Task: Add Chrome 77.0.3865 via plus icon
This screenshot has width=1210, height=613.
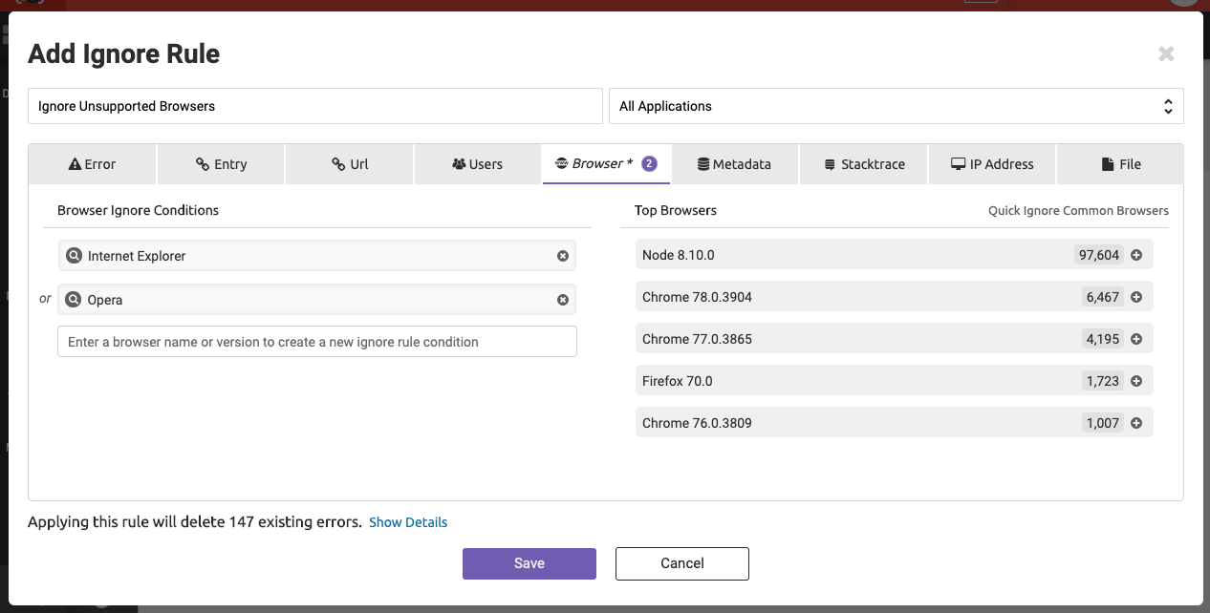Action: (1136, 339)
